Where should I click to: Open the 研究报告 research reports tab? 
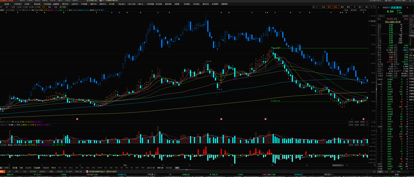[33, 171]
